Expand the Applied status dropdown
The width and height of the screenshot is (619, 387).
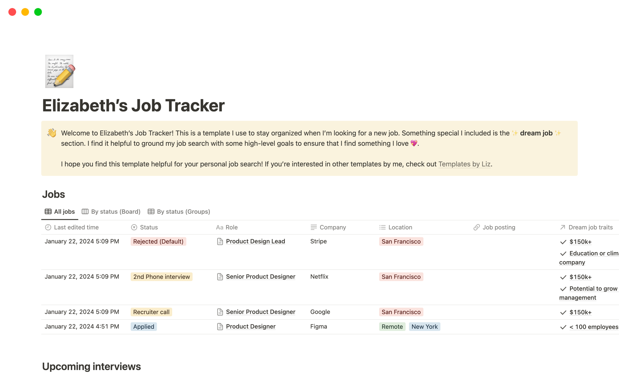point(143,326)
